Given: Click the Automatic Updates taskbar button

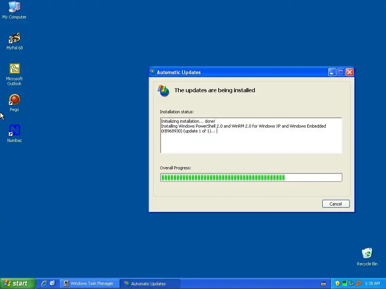Looking at the screenshot, I should [150, 284].
